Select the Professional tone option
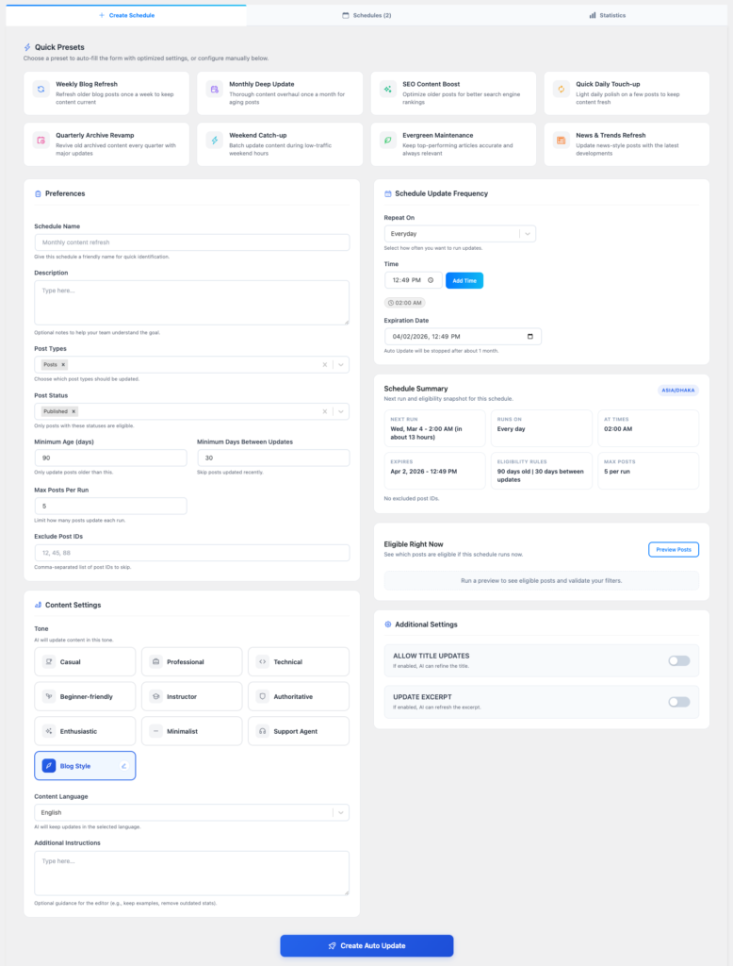733x966 pixels. (191, 661)
